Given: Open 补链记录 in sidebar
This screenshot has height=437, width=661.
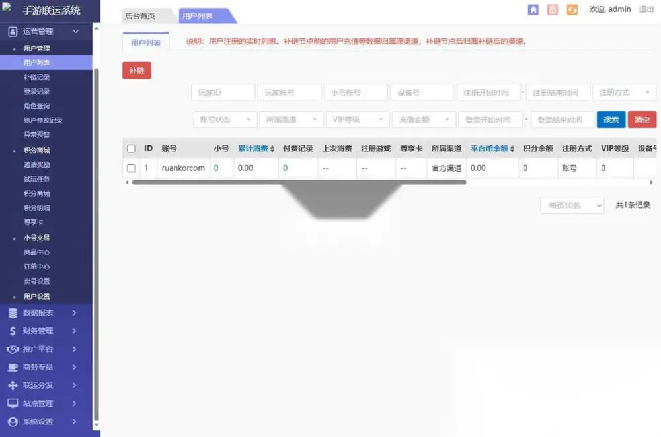Looking at the screenshot, I should click(37, 77).
